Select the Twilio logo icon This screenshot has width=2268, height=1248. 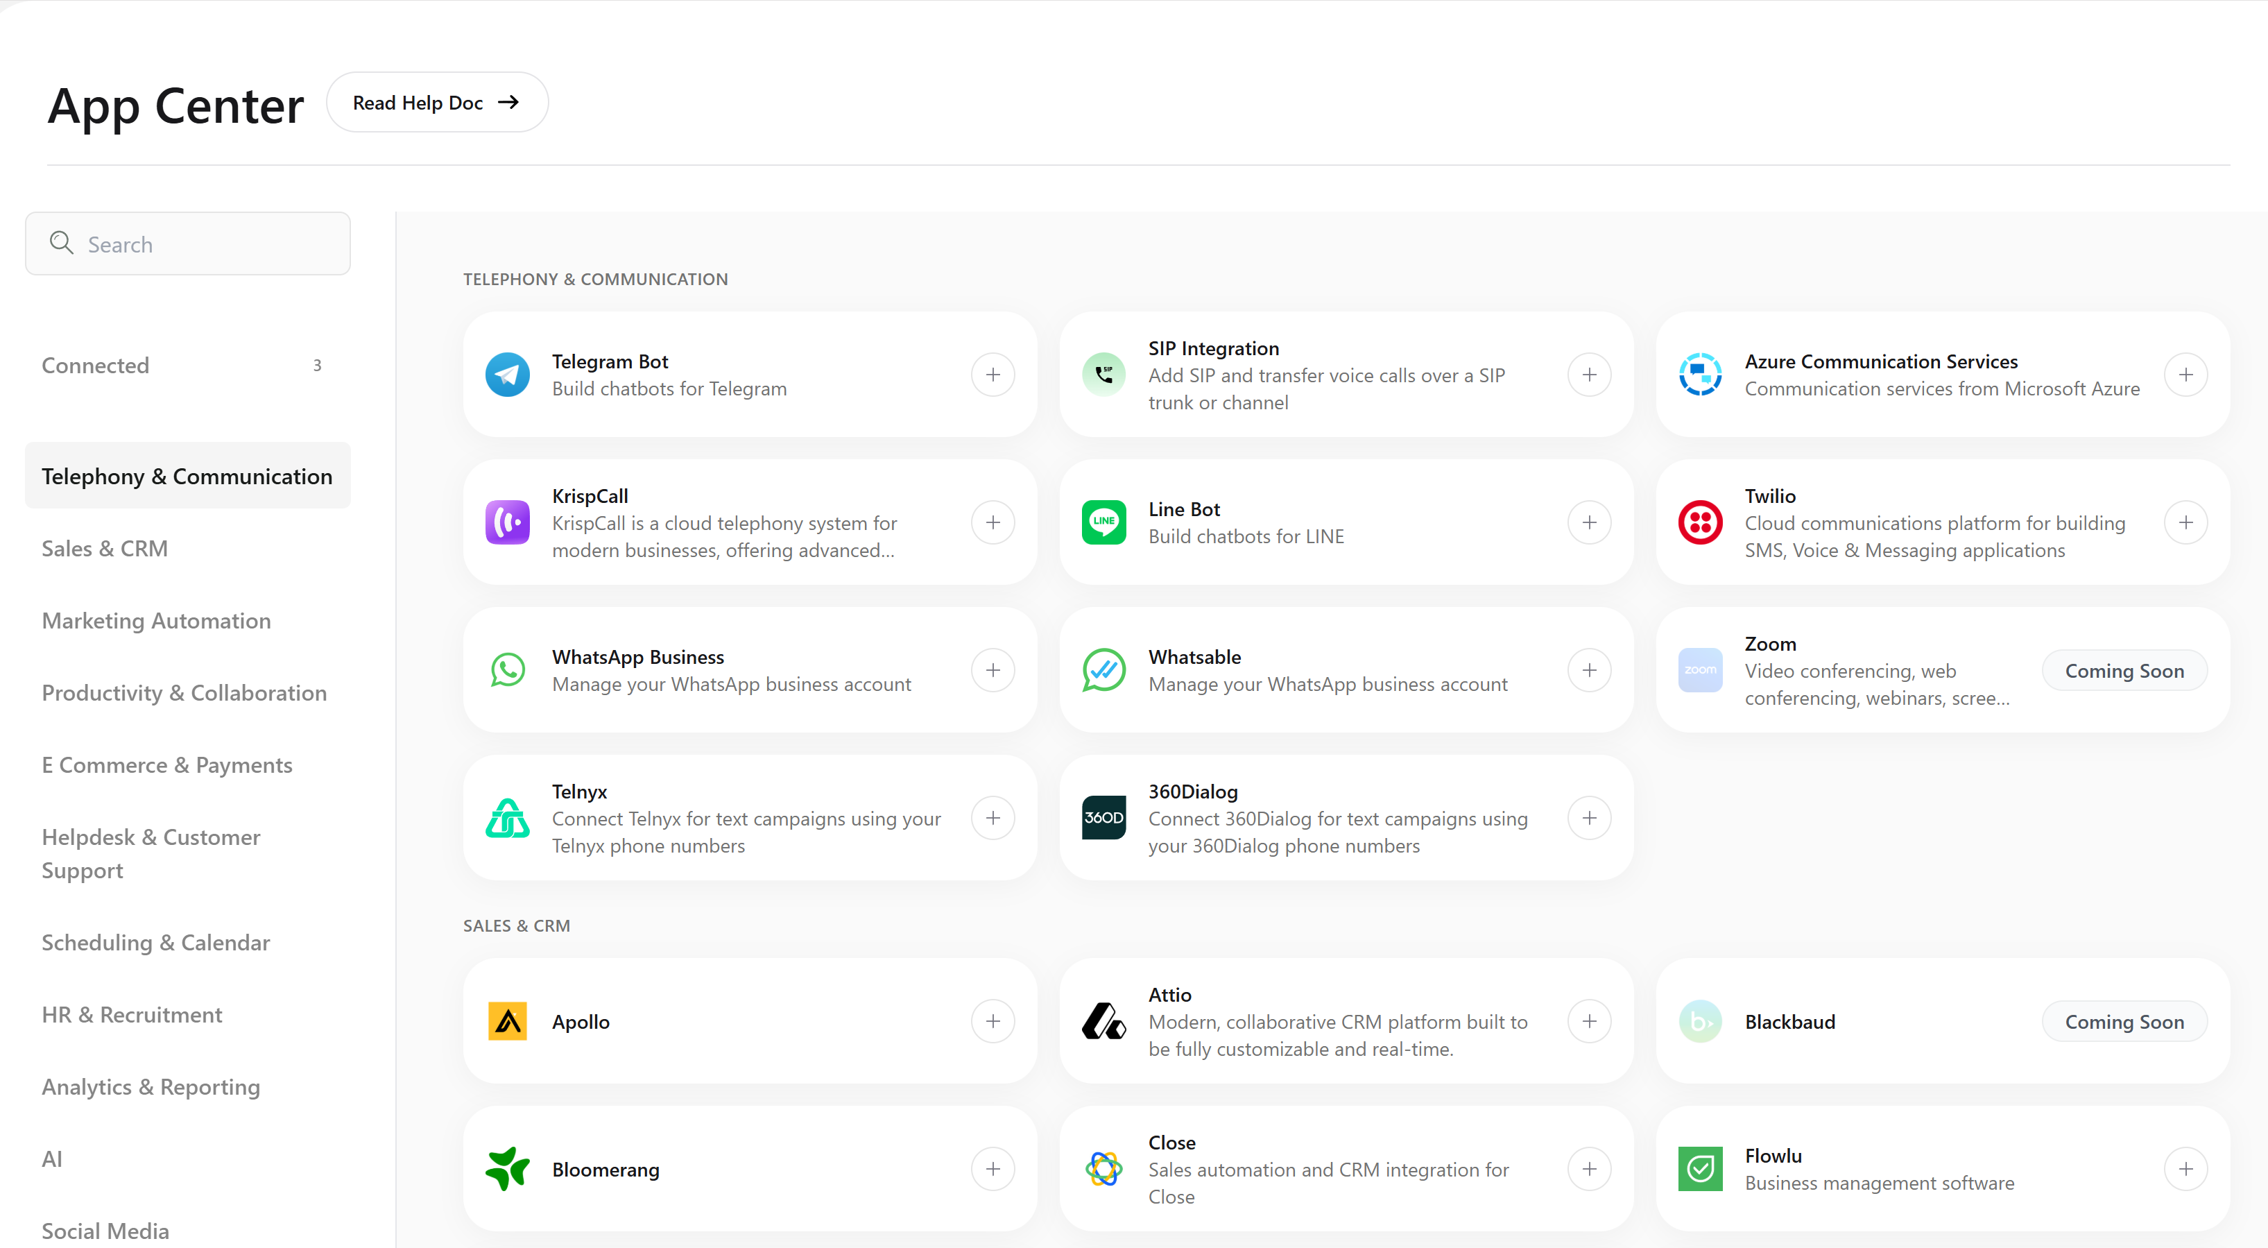1699,522
